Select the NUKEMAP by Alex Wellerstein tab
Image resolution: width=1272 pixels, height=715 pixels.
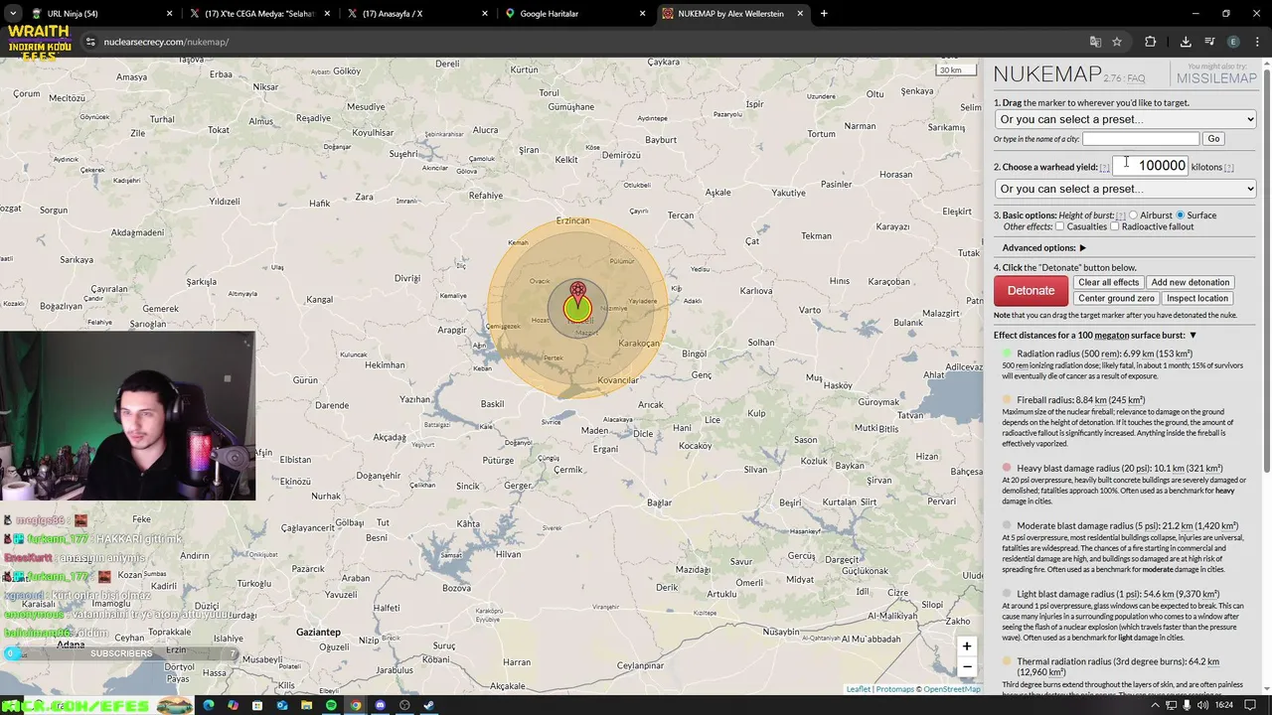tap(732, 14)
